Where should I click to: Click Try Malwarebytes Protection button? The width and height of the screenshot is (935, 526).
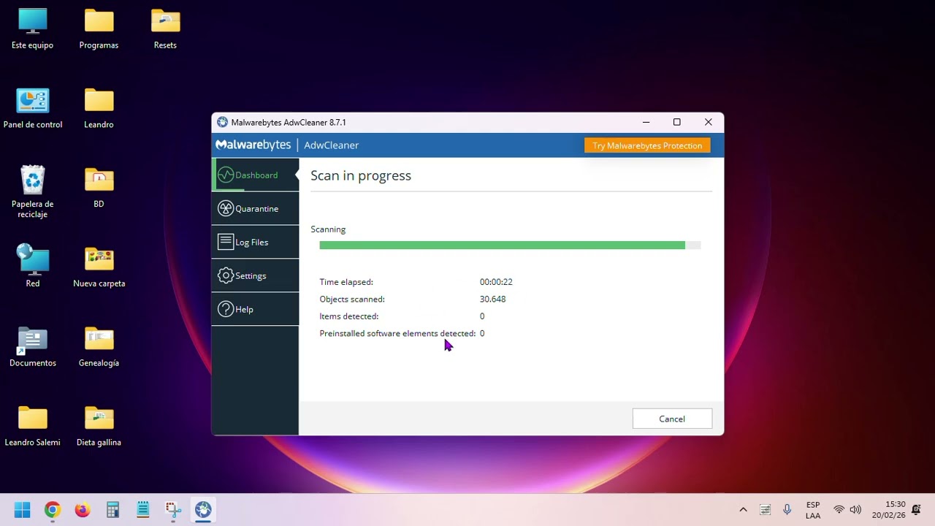coord(647,145)
